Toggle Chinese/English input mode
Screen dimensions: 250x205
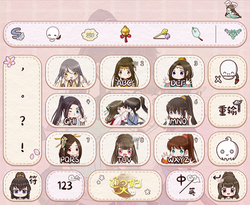coord(185,186)
